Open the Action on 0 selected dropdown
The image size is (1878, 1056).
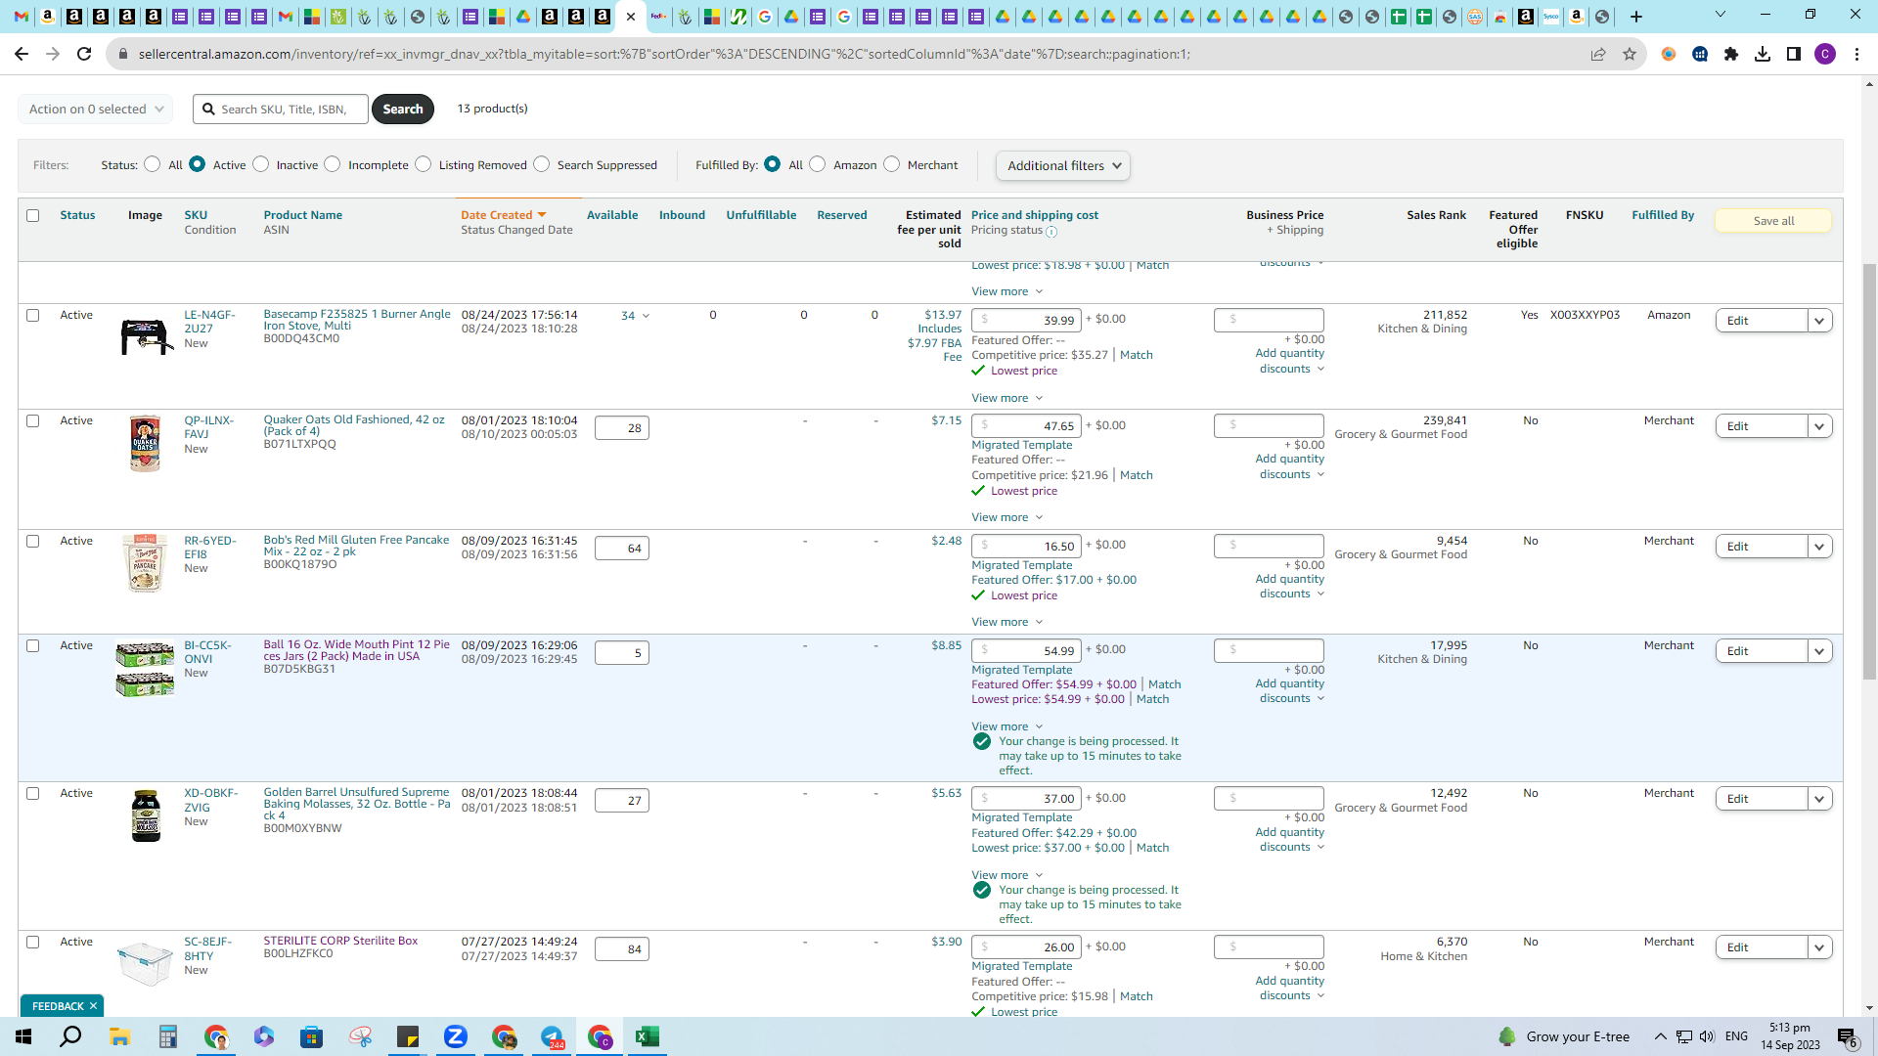[x=96, y=110]
